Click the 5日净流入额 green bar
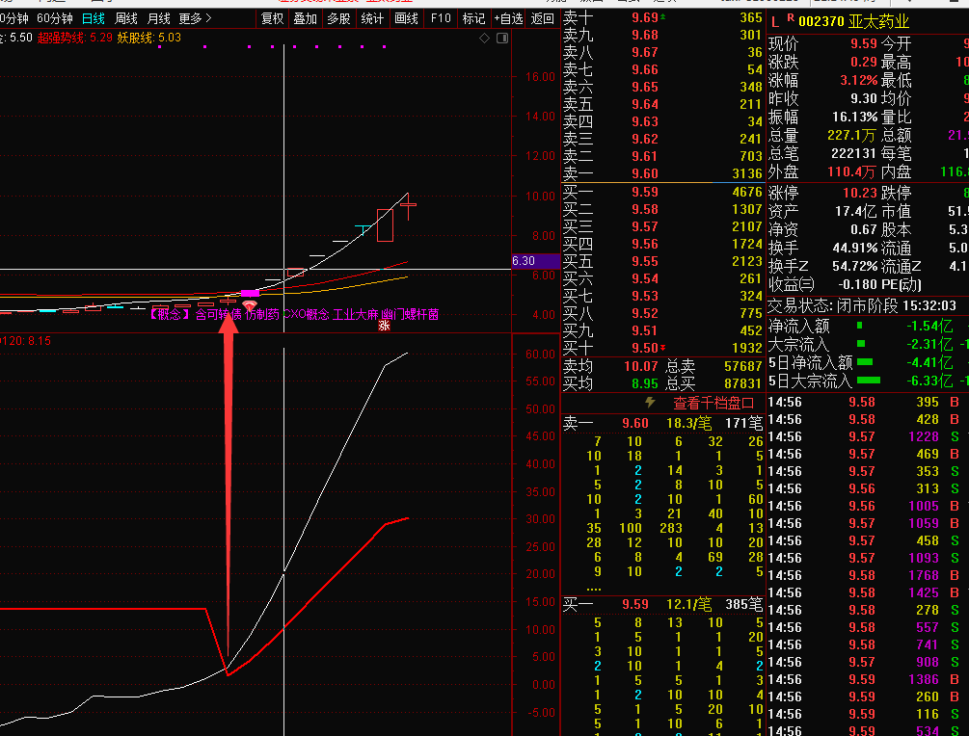The height and width of the screenshot is (736, 969). 865,362
